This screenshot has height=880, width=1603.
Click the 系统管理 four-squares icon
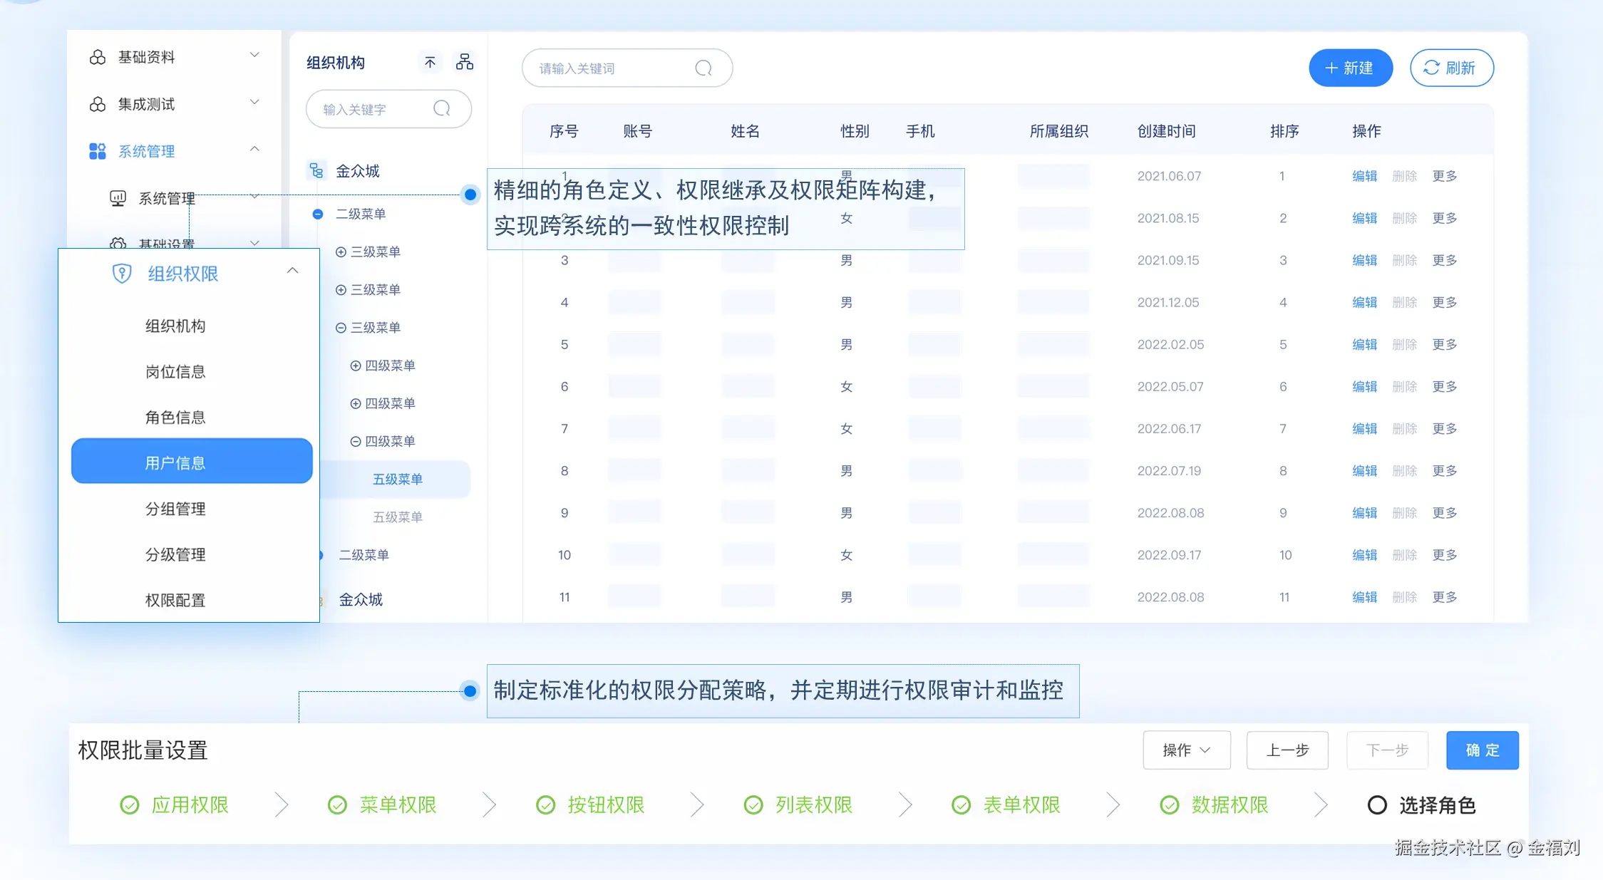pos(98,151)
